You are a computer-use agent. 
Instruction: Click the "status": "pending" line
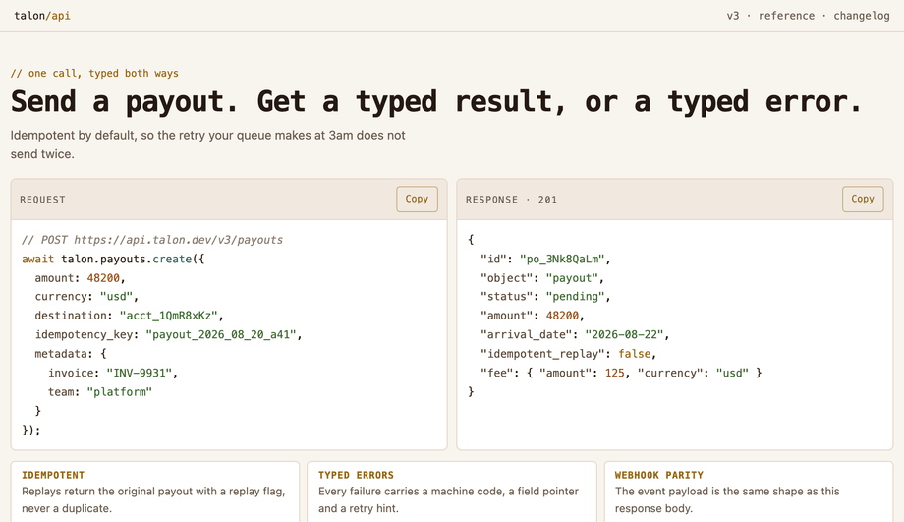[545, 297]
